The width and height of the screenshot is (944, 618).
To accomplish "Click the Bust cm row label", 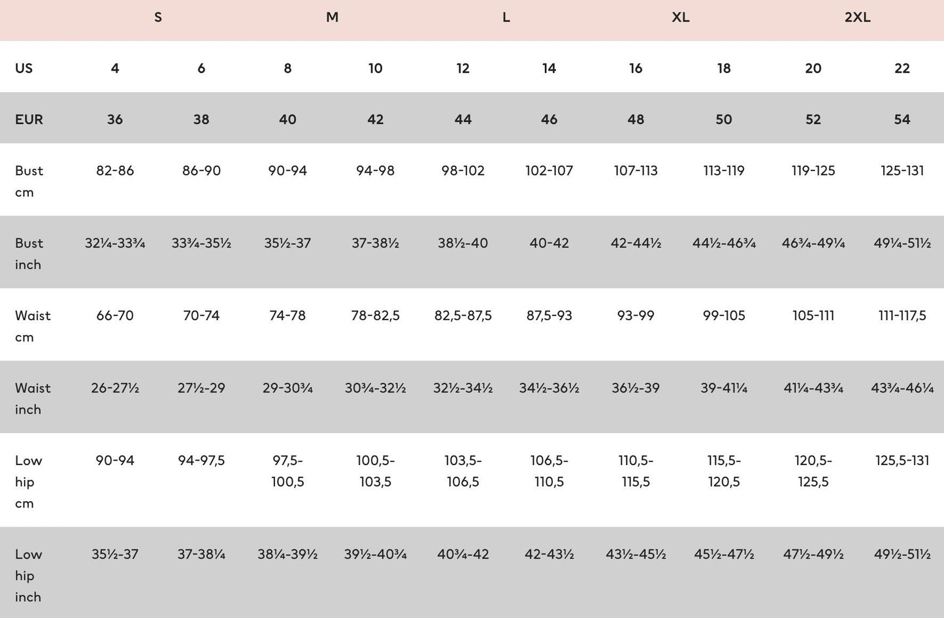I will (x=29, y=181).
